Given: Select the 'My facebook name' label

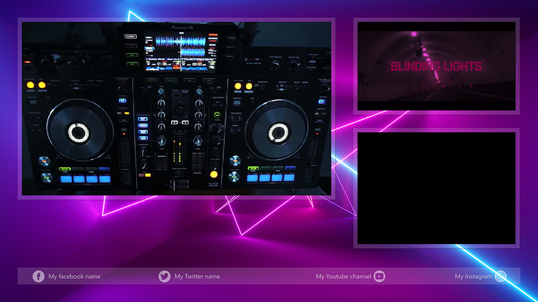Looking at the screenshot, I should tap(75, 276).
